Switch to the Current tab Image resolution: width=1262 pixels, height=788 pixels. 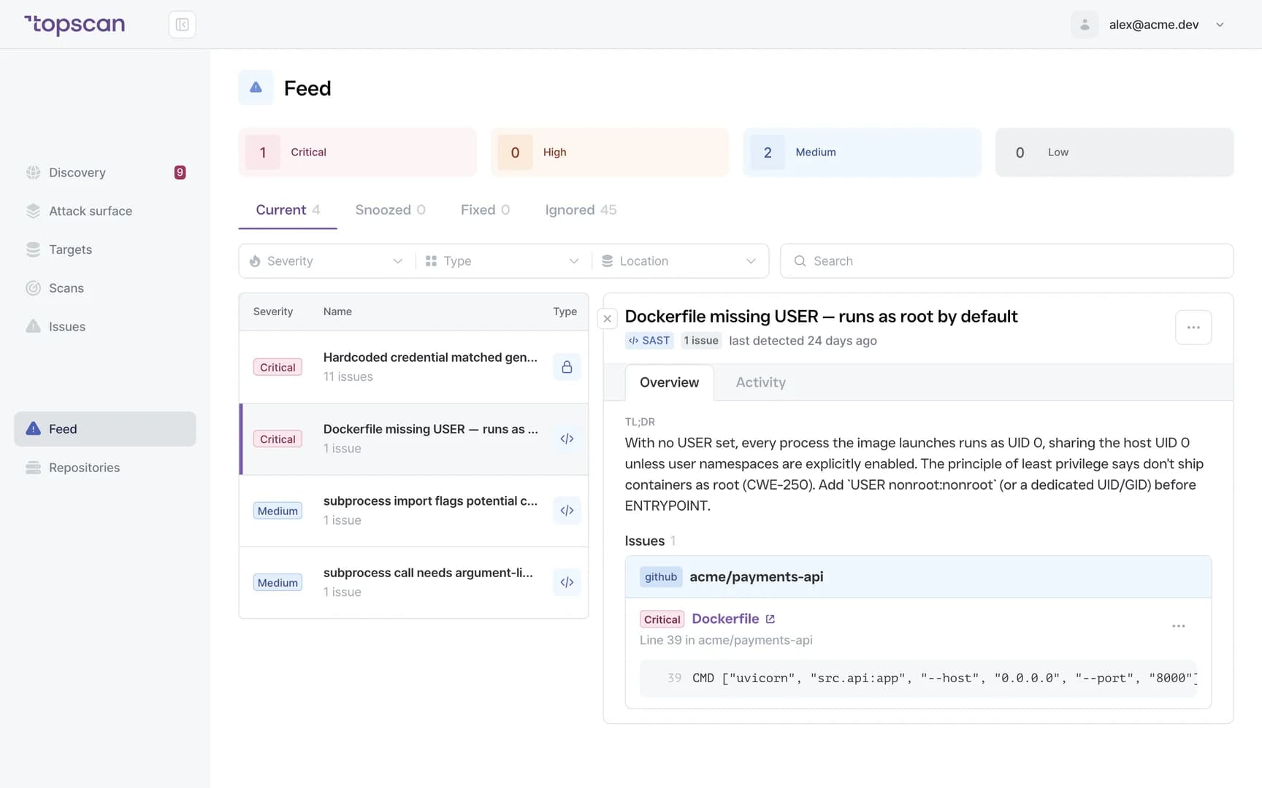288,210
